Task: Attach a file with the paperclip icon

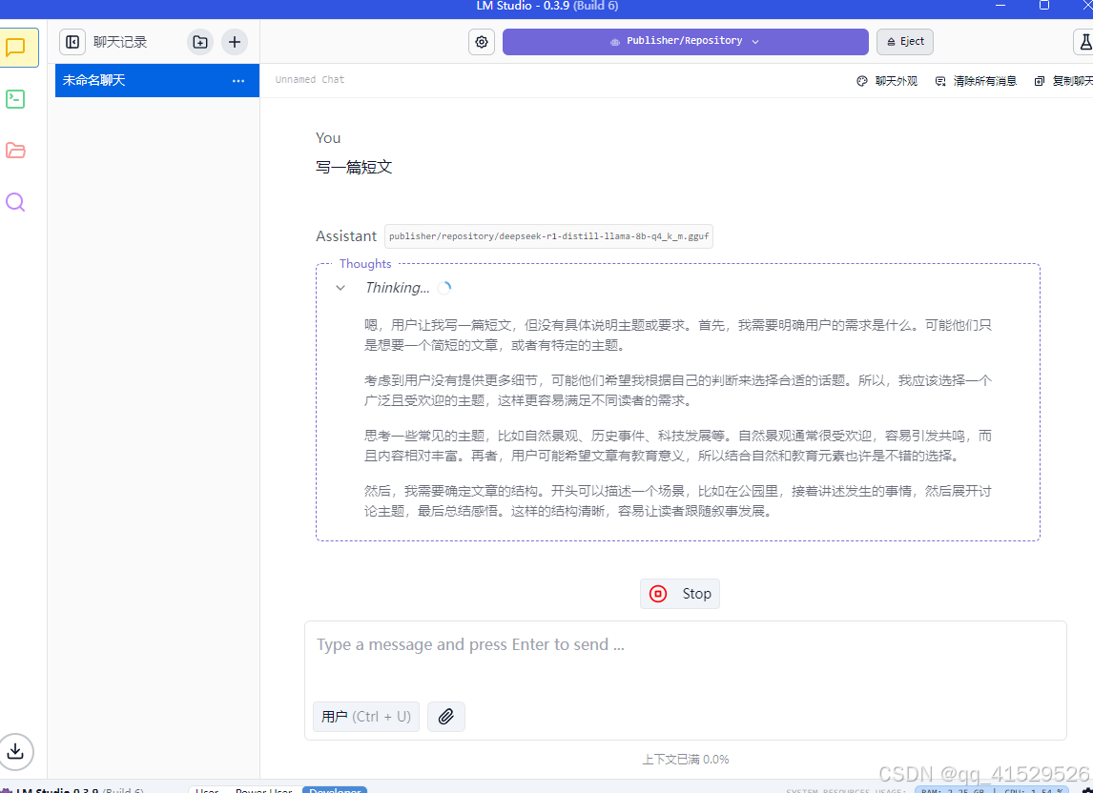Action: click(445, 716)
